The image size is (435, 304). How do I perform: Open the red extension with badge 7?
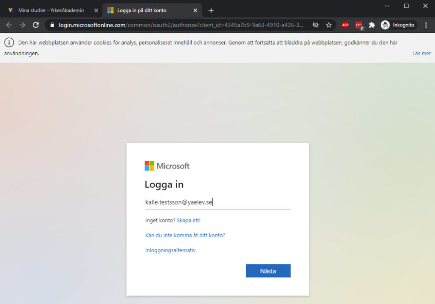(359, 26)
